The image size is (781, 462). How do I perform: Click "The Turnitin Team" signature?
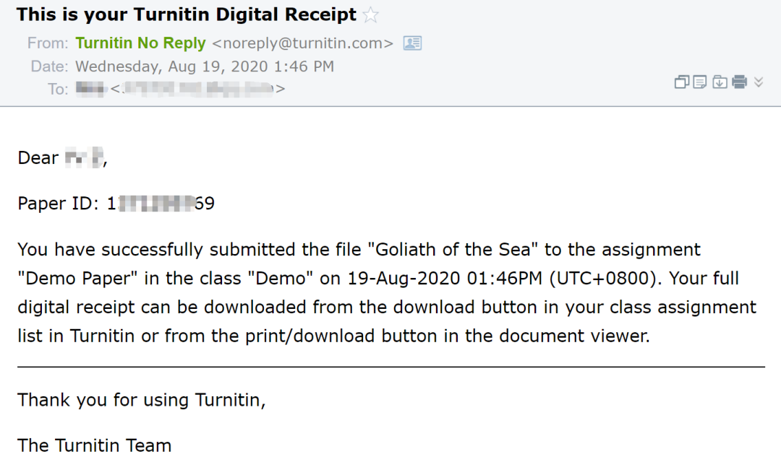[x=94, y=445]
